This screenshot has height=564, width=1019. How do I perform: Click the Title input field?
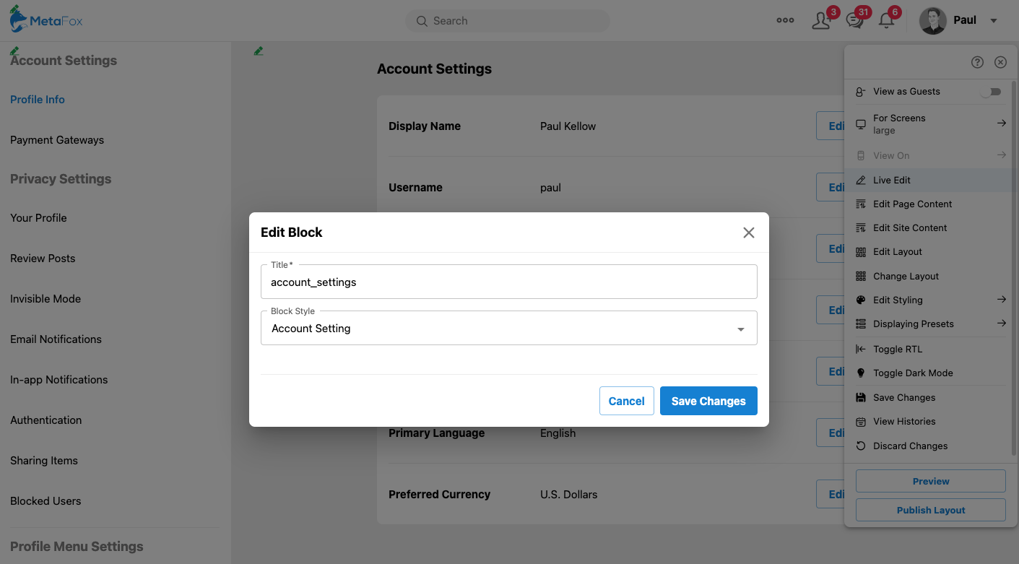tap(508, 282)
